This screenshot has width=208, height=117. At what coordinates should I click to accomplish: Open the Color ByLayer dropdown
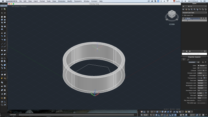(x=202, y=66)
